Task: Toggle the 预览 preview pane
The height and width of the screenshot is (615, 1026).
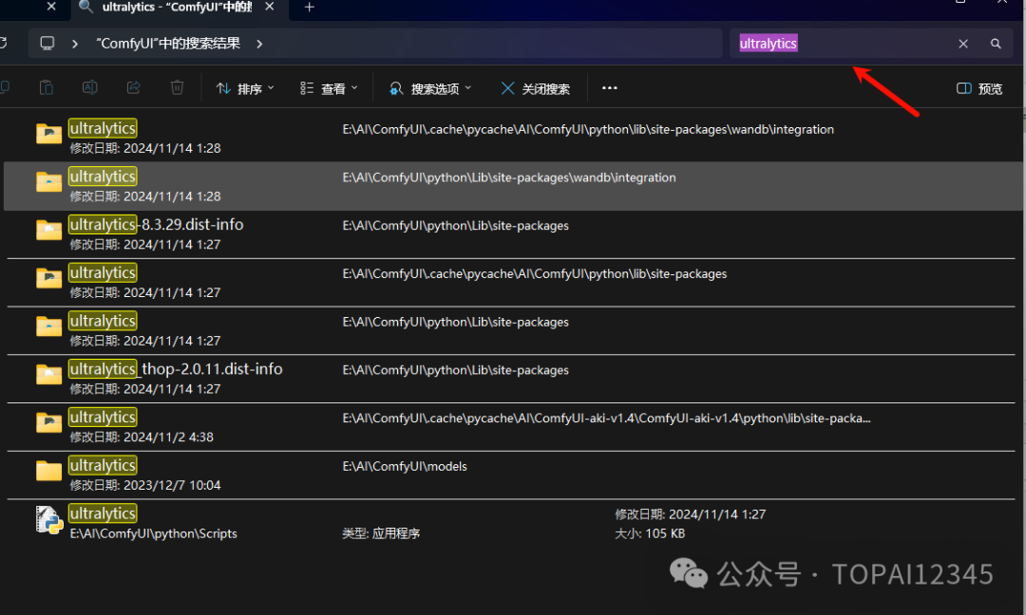Action: [979, 88]
